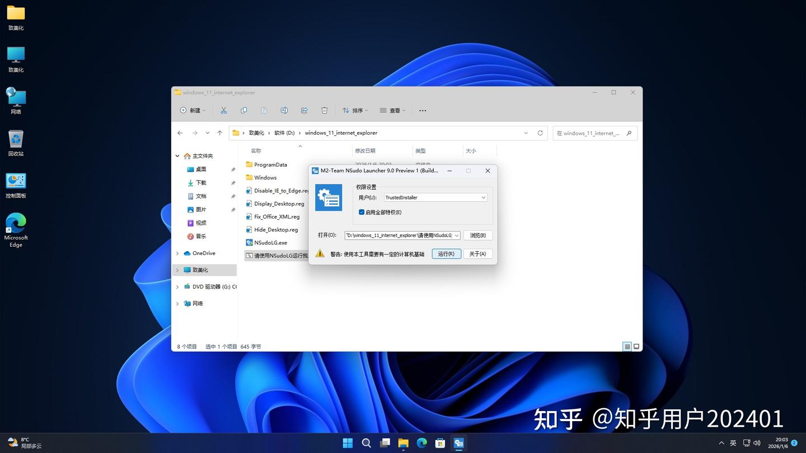The height and width of the screenshot is (453, 806).
Task: Click the Rename icon in the toolbar
Action: coord(284,110)
